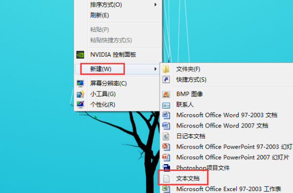
Task: Create a new BMP 图像 file
Action: pos(189,94)
